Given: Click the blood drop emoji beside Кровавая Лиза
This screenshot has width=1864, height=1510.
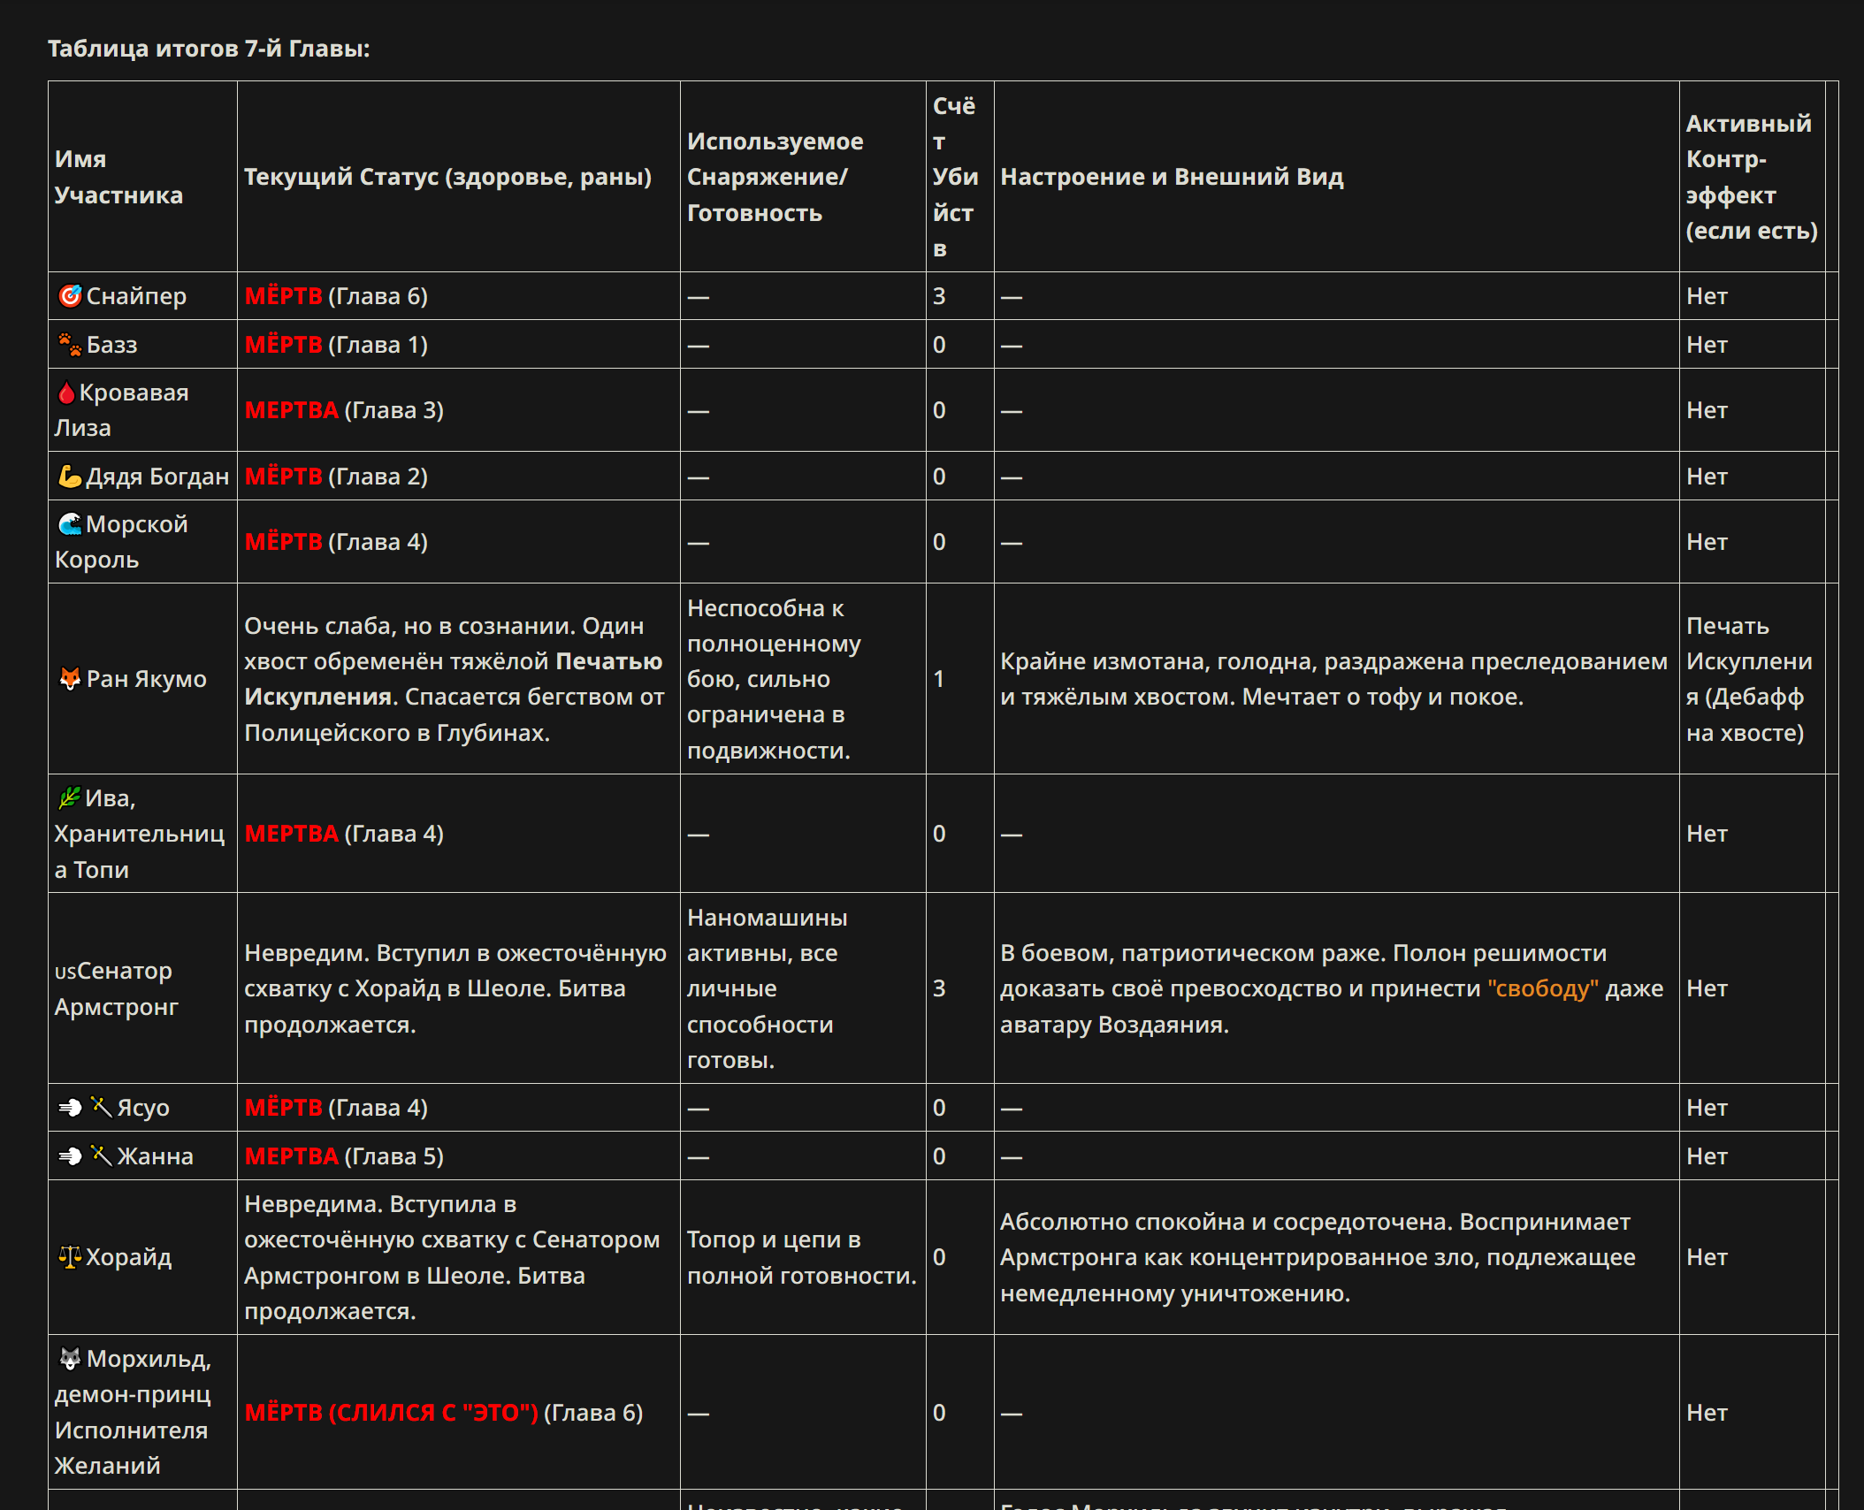Looking at the screenshot, I should pyautogui.click(x=66, y=392).
